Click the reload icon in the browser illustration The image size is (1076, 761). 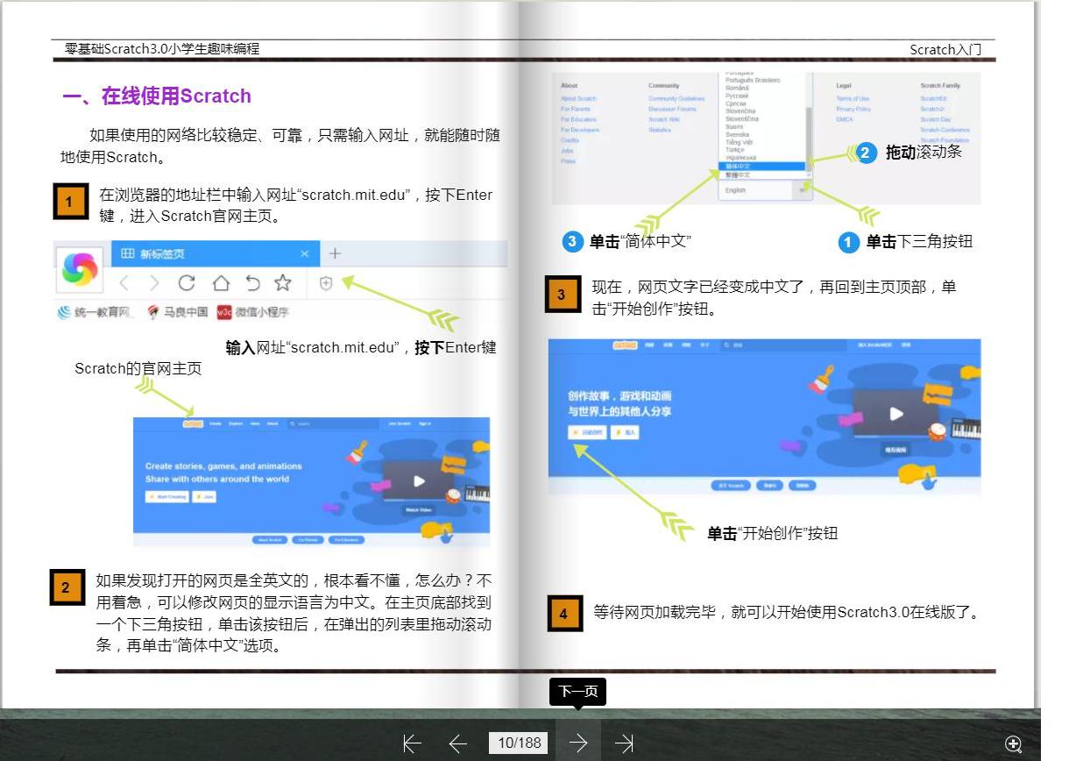[187, 282]
